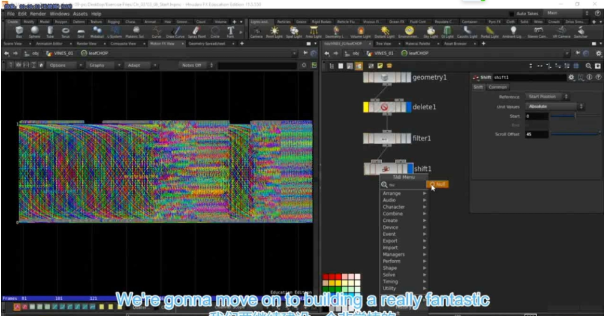Viewport: 606px width, 316px height.
Task: Toggle the blue display flag on delete1 node
Action: [x=409, y=107]
